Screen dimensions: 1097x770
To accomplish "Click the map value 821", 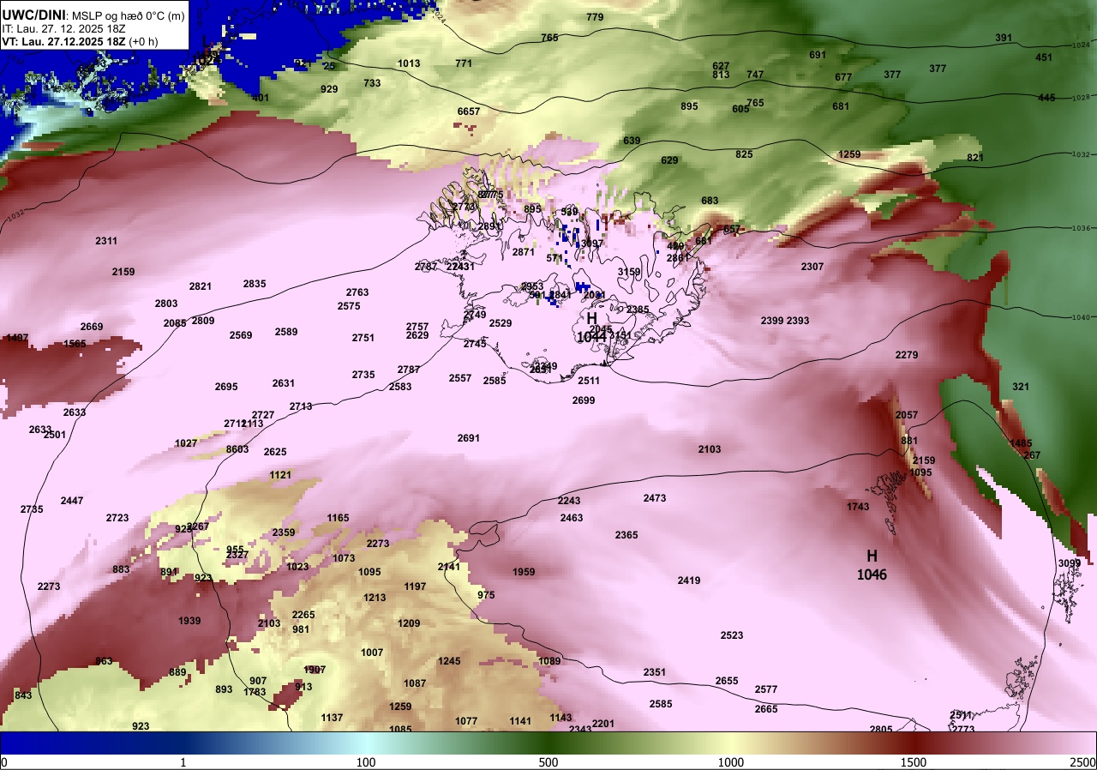I will coord(975,158).
